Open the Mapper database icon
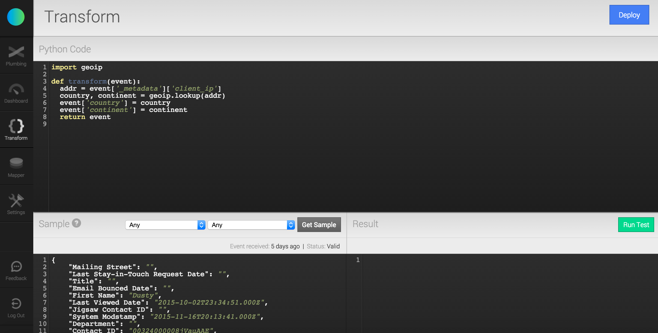658x333 pixels. pos(16,163)
